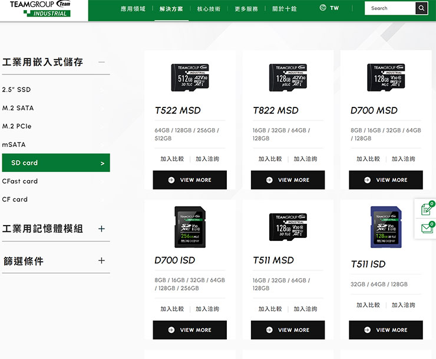Click arrow icon in T511 ISD View More
Screen dimensions: 436x359
tap(367, 330)
